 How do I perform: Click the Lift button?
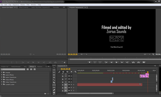pyautogui.click(x=133, y=62)
